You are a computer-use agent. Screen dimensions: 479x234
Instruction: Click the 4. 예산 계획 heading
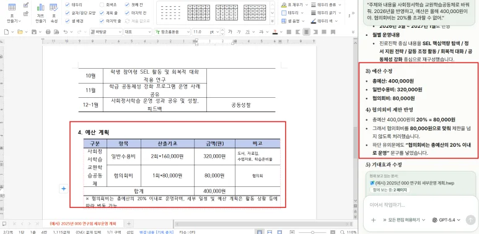point(94,132)
